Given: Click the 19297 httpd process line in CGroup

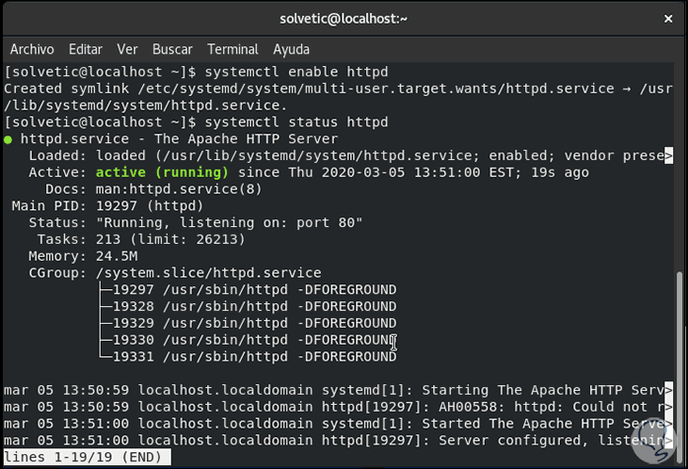Looking at the screenshot, I should [254, 290].
